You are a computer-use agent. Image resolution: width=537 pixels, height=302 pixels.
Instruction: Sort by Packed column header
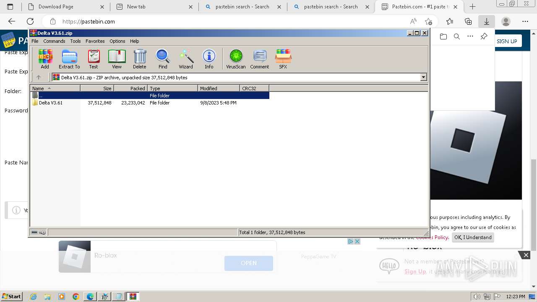(x=130, y=88)
